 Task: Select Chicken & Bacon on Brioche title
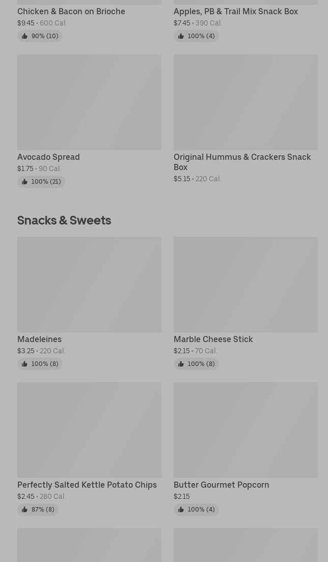71,11
